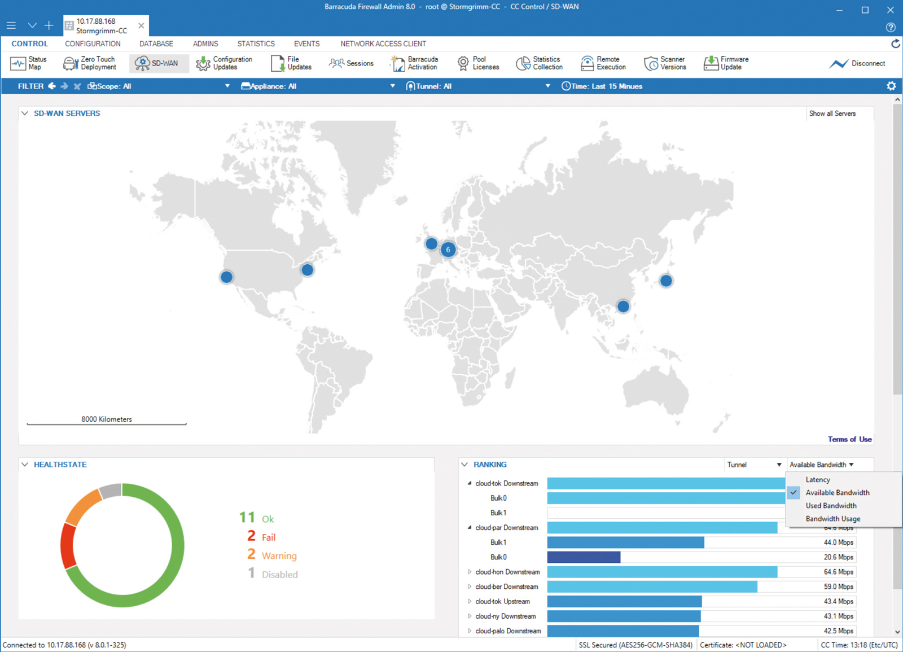The height and width of the screenshot is (652, 903).
Task: Select Bandwidth Usage in the ranking menu
Action: click(x=833, y=519)
